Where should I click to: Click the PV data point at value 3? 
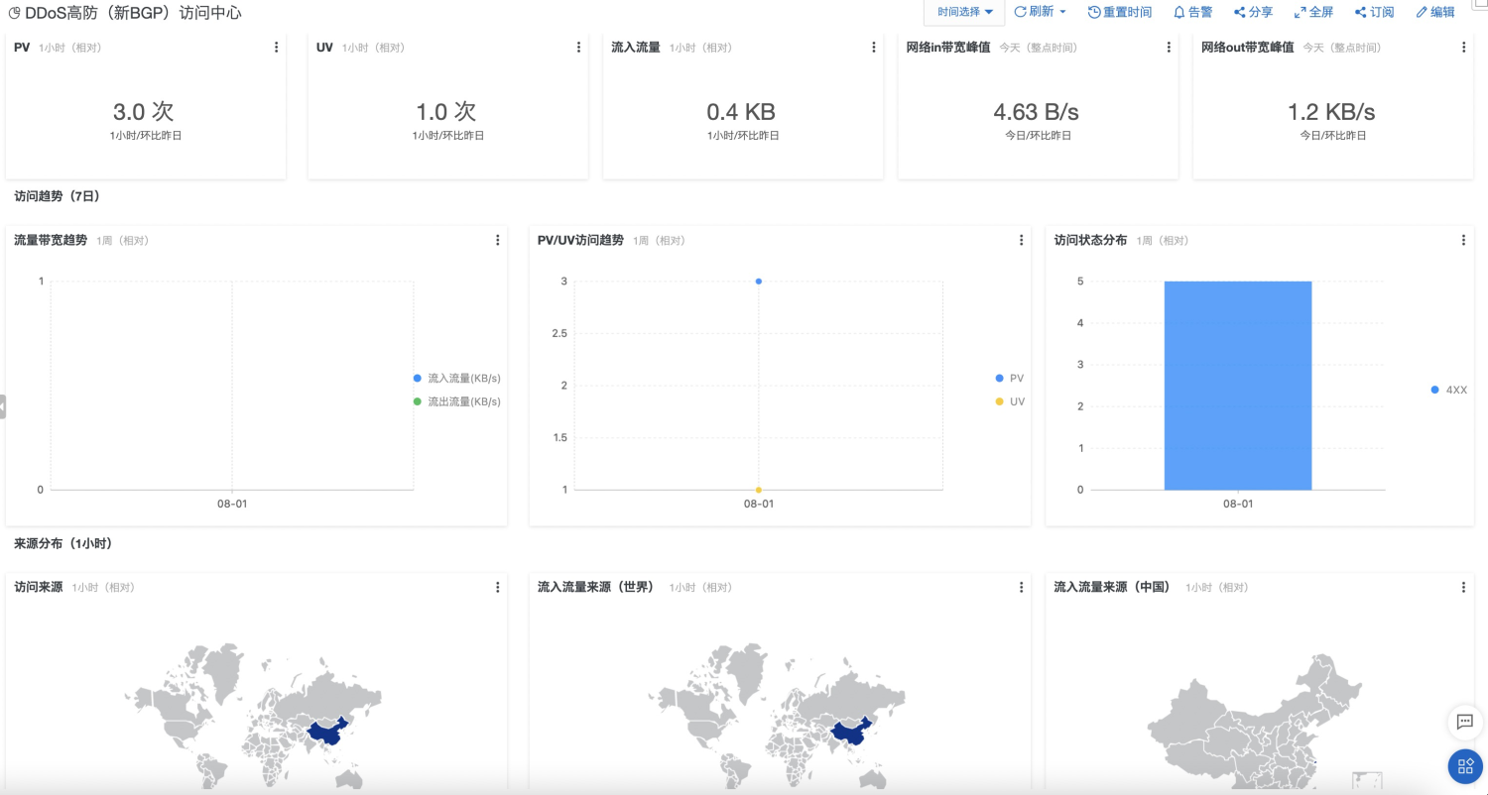[759, 282]
